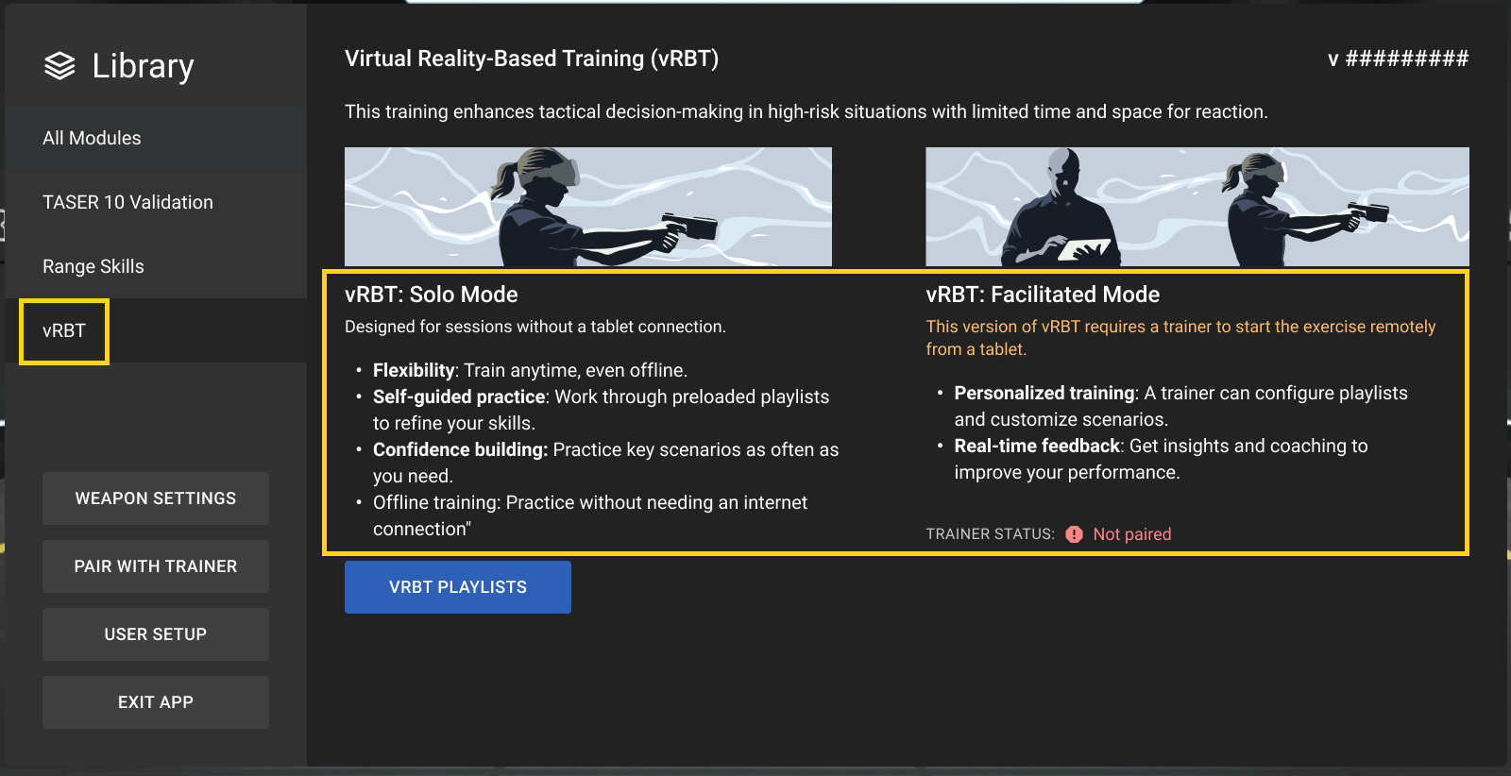Open the All Modules section
Viewport: 1511px width, 776px height.
92,138
